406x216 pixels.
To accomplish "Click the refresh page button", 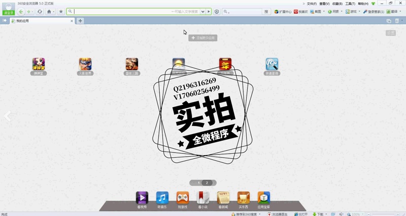I will point(40,12).
